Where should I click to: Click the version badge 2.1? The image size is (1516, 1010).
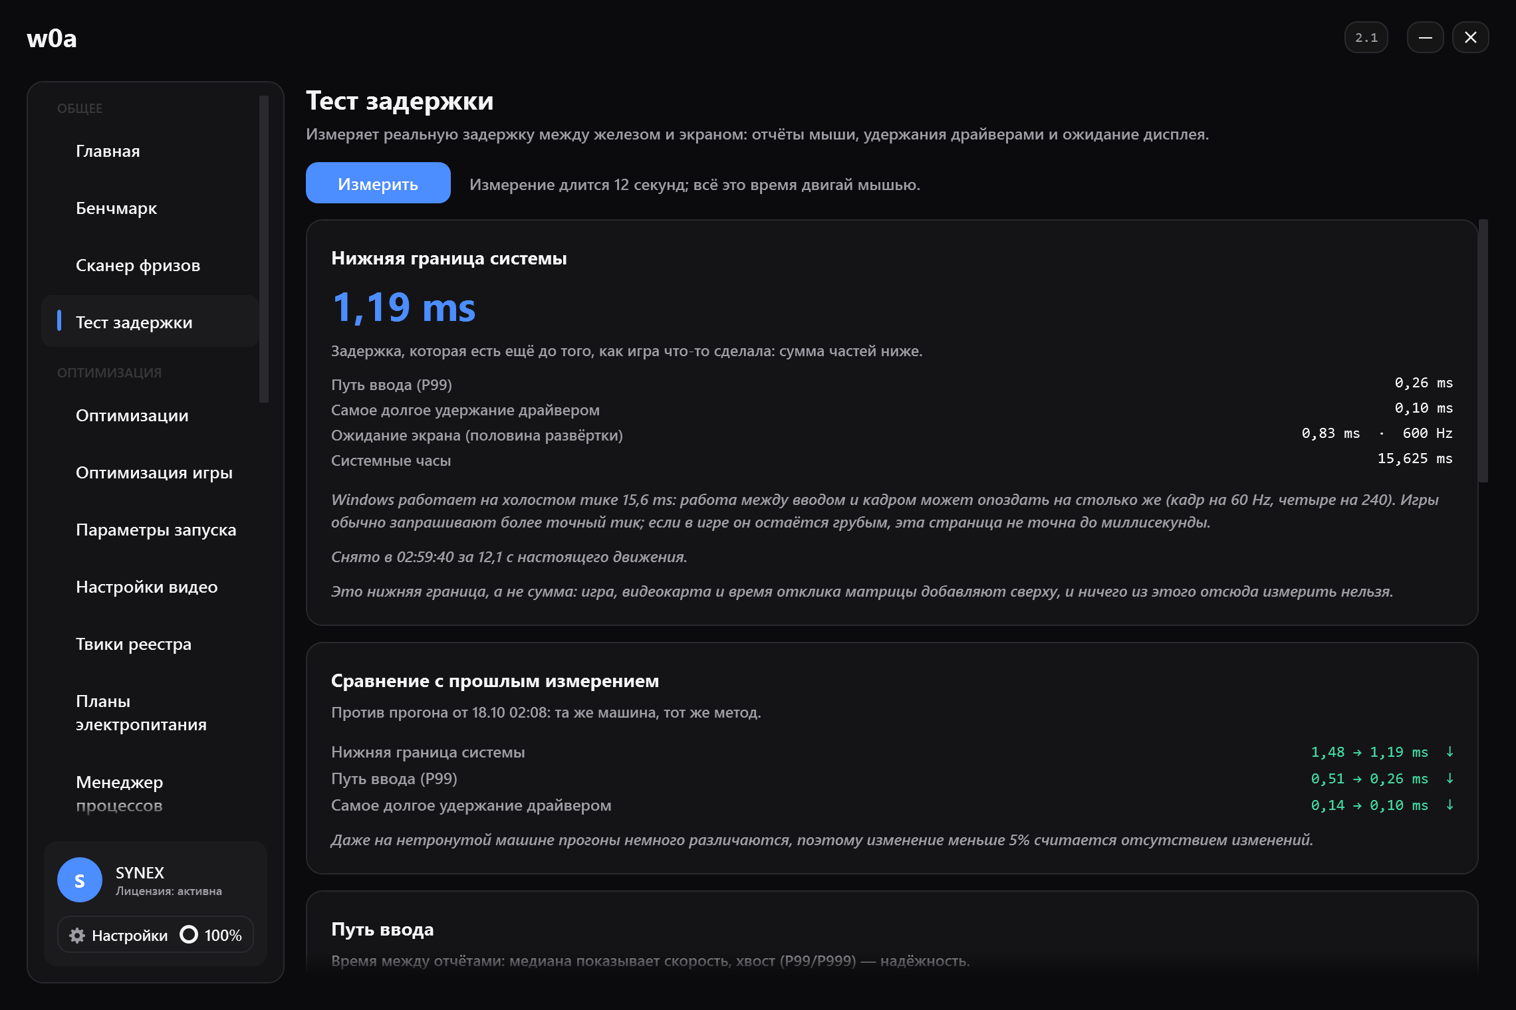click(1366, 38)
